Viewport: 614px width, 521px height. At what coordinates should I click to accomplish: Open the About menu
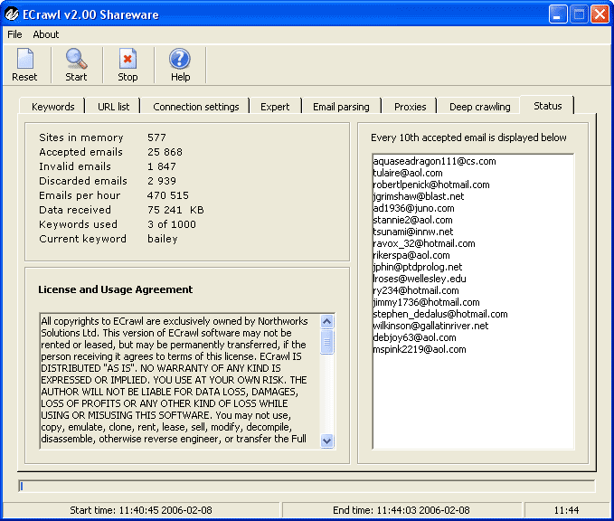pos(46,34)
